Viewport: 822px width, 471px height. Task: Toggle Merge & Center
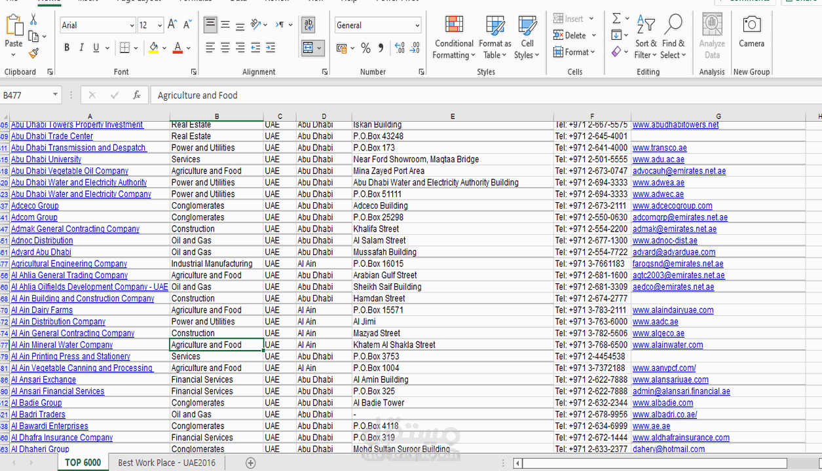[x=308, y=48]
